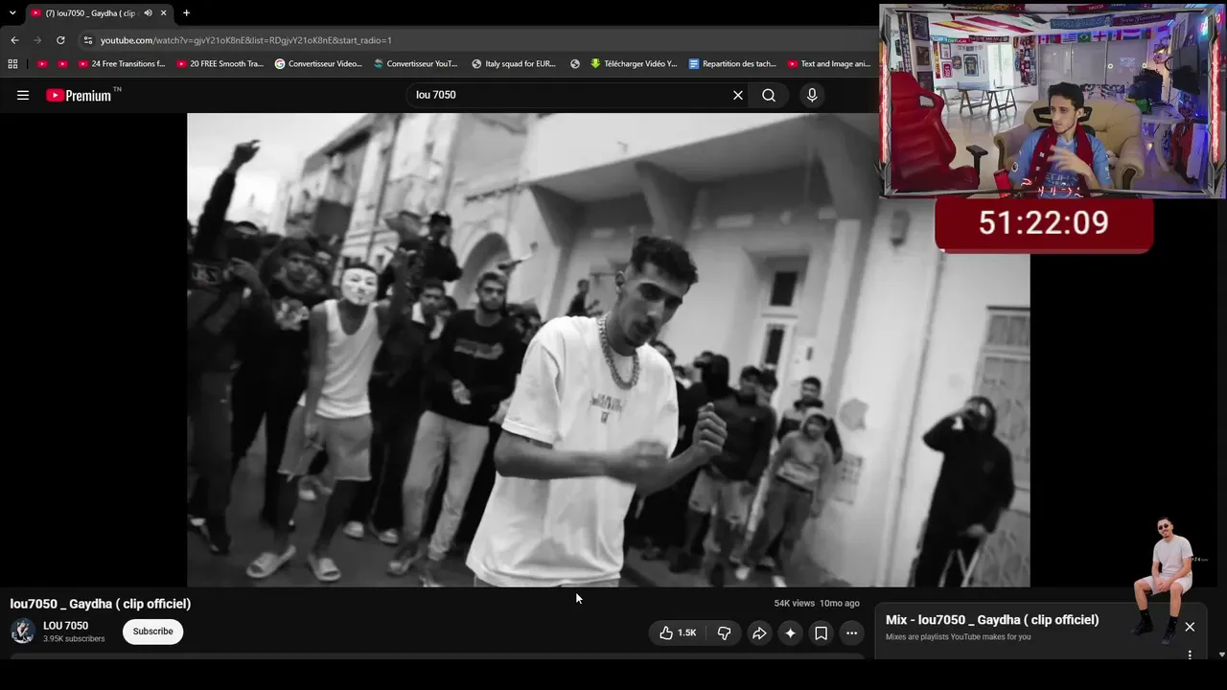Save the video with the bookmark icon
This screenshot has height=690, width=1227.
(821, 632)
